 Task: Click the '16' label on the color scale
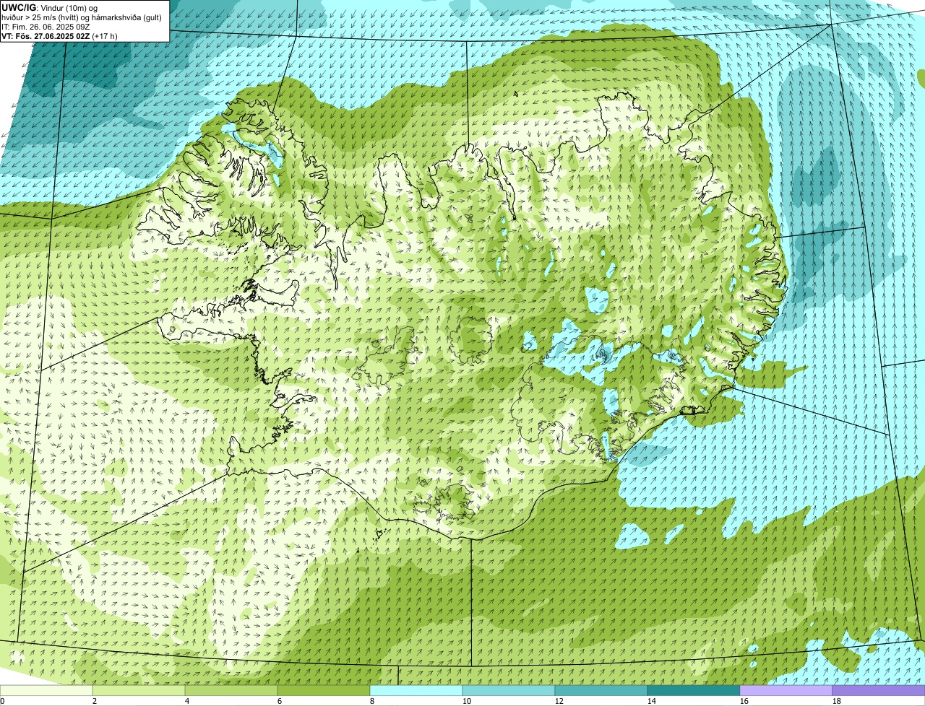coord(744,701)
